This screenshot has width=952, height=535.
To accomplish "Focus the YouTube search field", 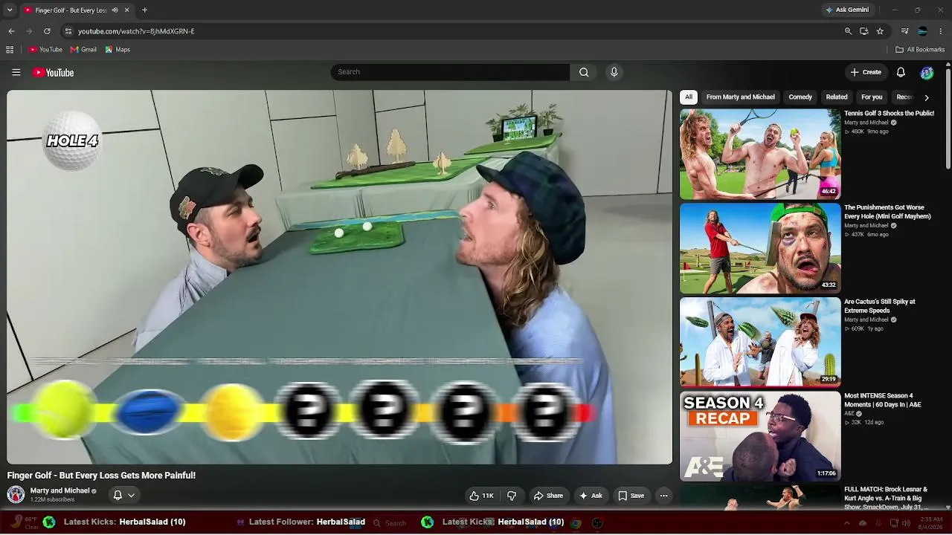I will coord(450,72).
